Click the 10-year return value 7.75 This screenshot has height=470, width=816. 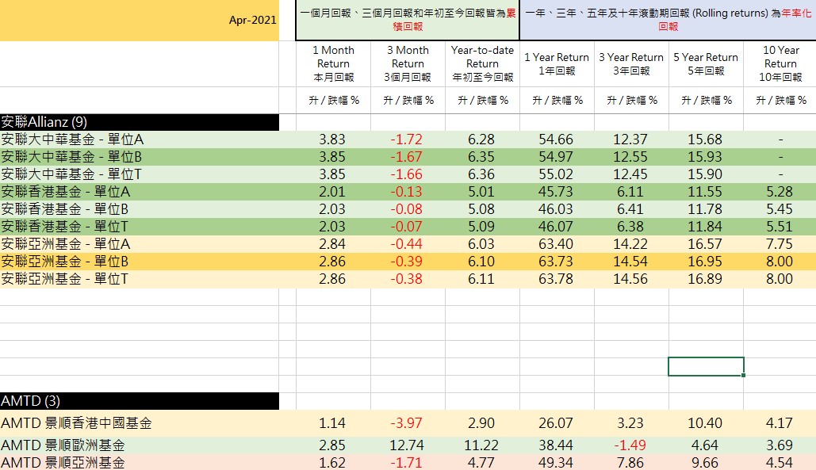[780, 244]
